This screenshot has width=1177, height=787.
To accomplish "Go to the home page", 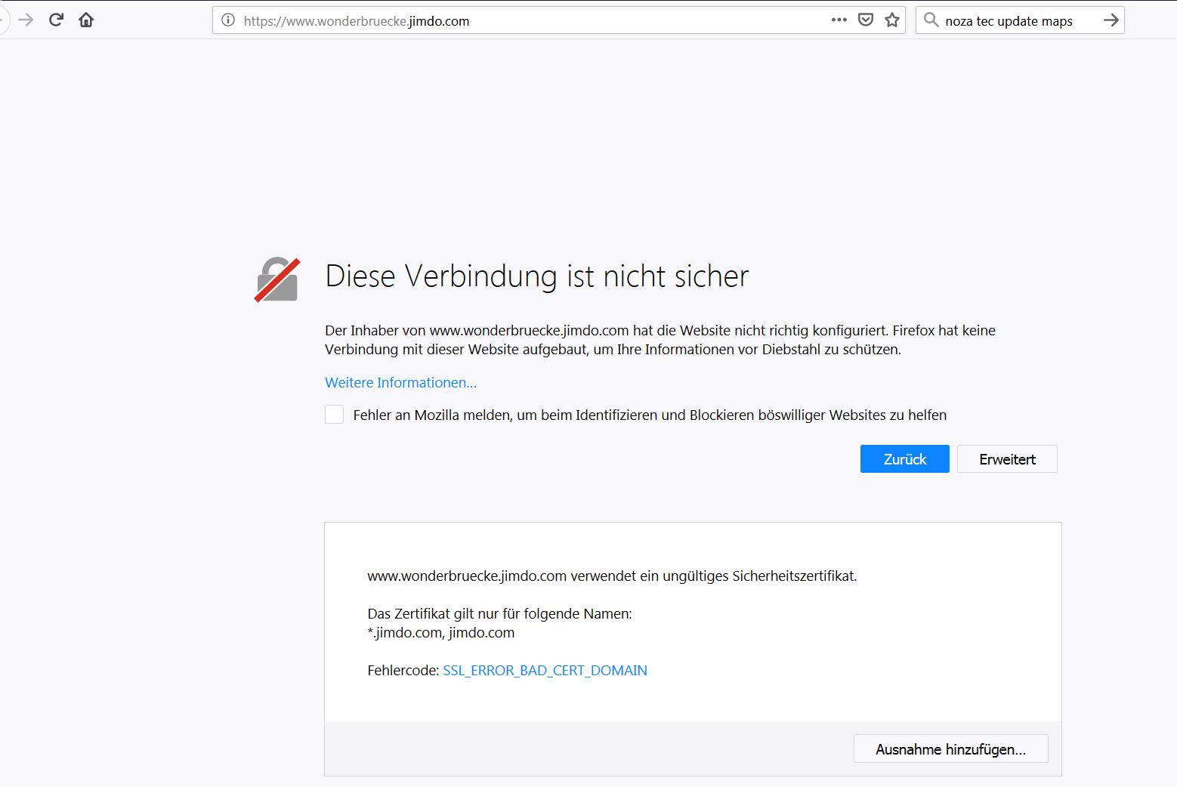I will [86, 20].
